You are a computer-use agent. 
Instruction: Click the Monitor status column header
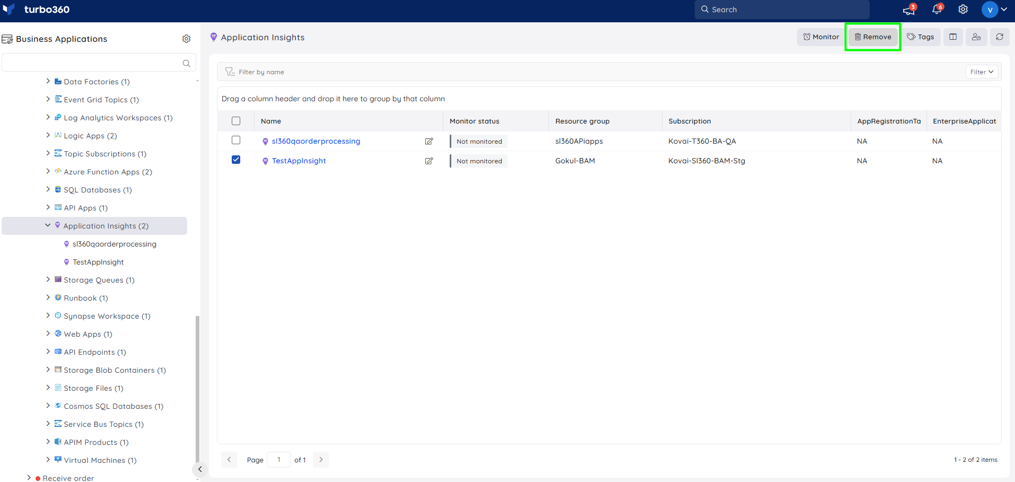coord(475,121)
